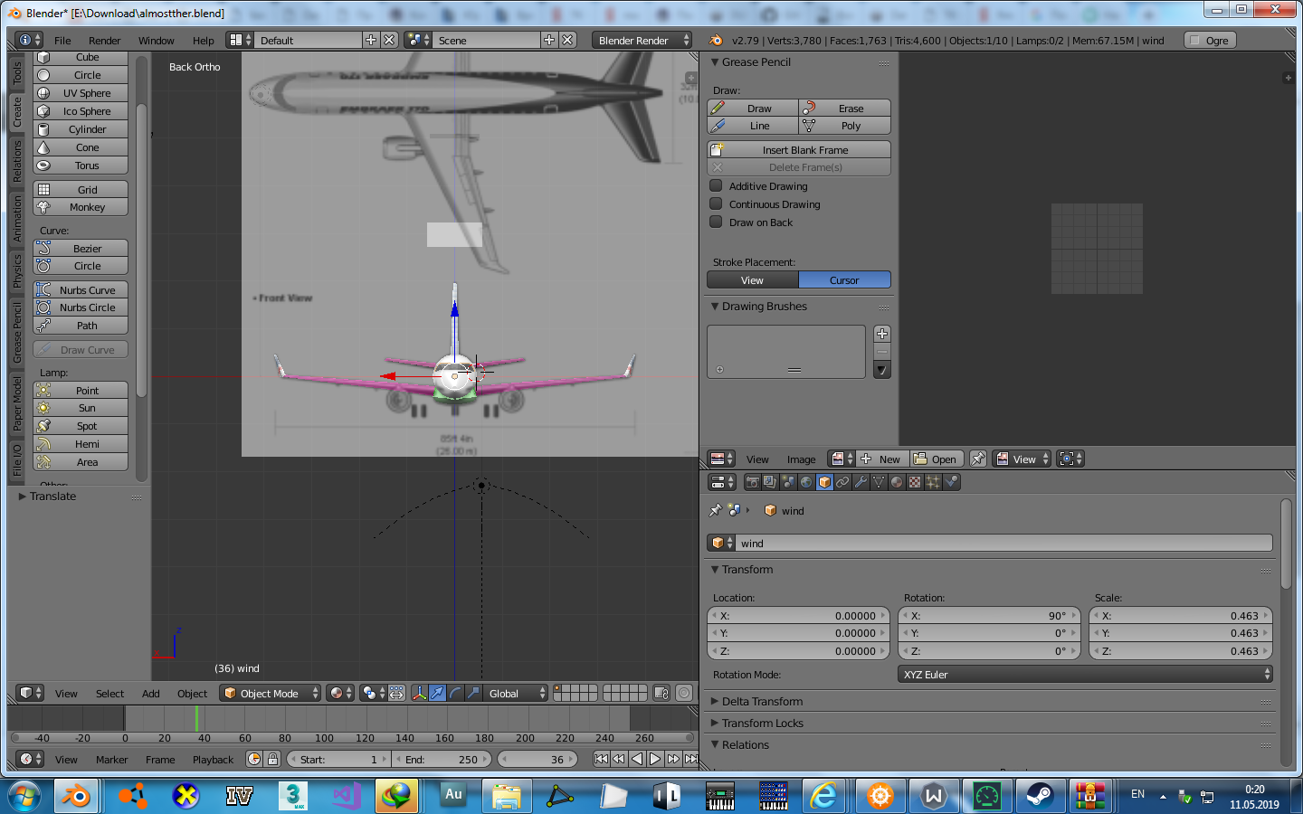Toggle the Continuous Drawing checkbox
The width and height of the screenshot is (1303, 814).
(x=717, y=204)
